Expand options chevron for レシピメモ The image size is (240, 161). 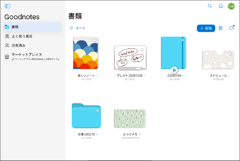(139, 134)
